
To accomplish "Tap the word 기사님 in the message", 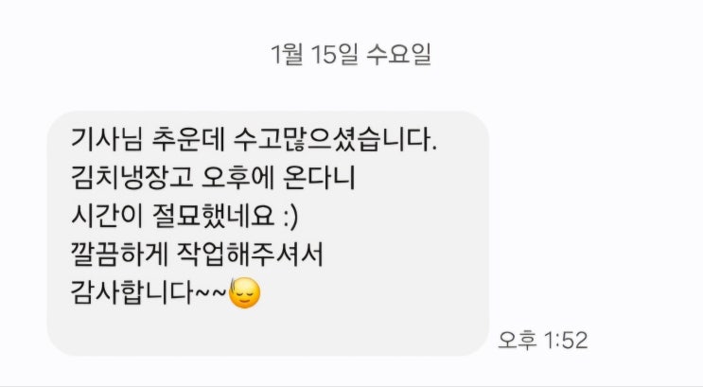I will (107, 139).
